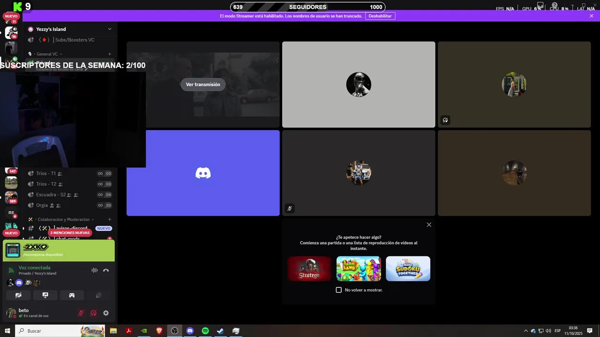
Task: Click the NUEVO pill above server list
Action: click(11, 16)
